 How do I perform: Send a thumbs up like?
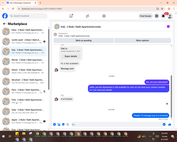pyautogui.click(x=170, y=124)
